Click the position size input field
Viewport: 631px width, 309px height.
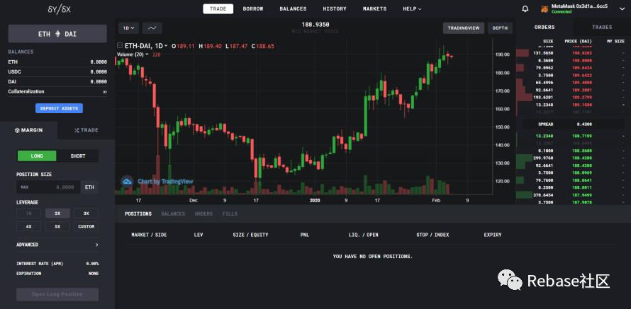(x=48, y=187)
